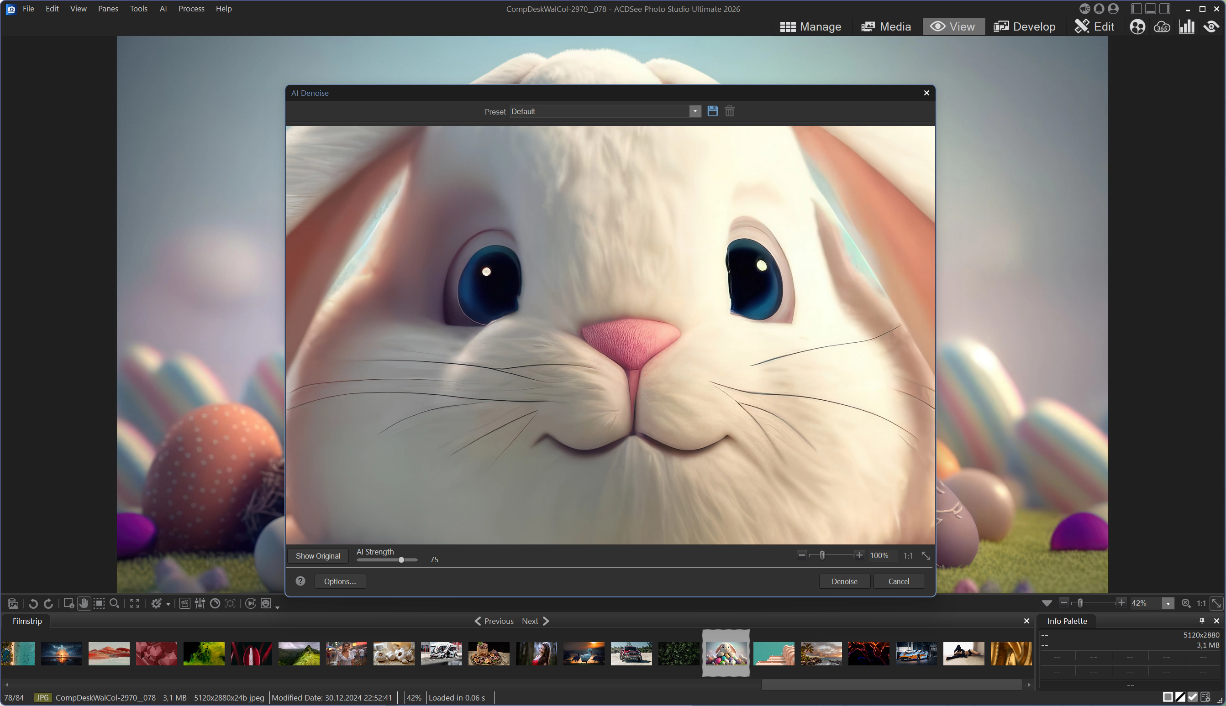This screenshot has height=706, width=1226.
Task: Choose the magnifier Zoom tool
Action: tap(115, 603)
